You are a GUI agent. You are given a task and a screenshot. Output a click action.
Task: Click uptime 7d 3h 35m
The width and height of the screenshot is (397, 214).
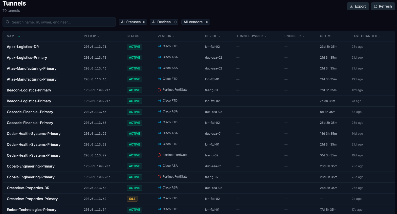(x=327, y=101)
